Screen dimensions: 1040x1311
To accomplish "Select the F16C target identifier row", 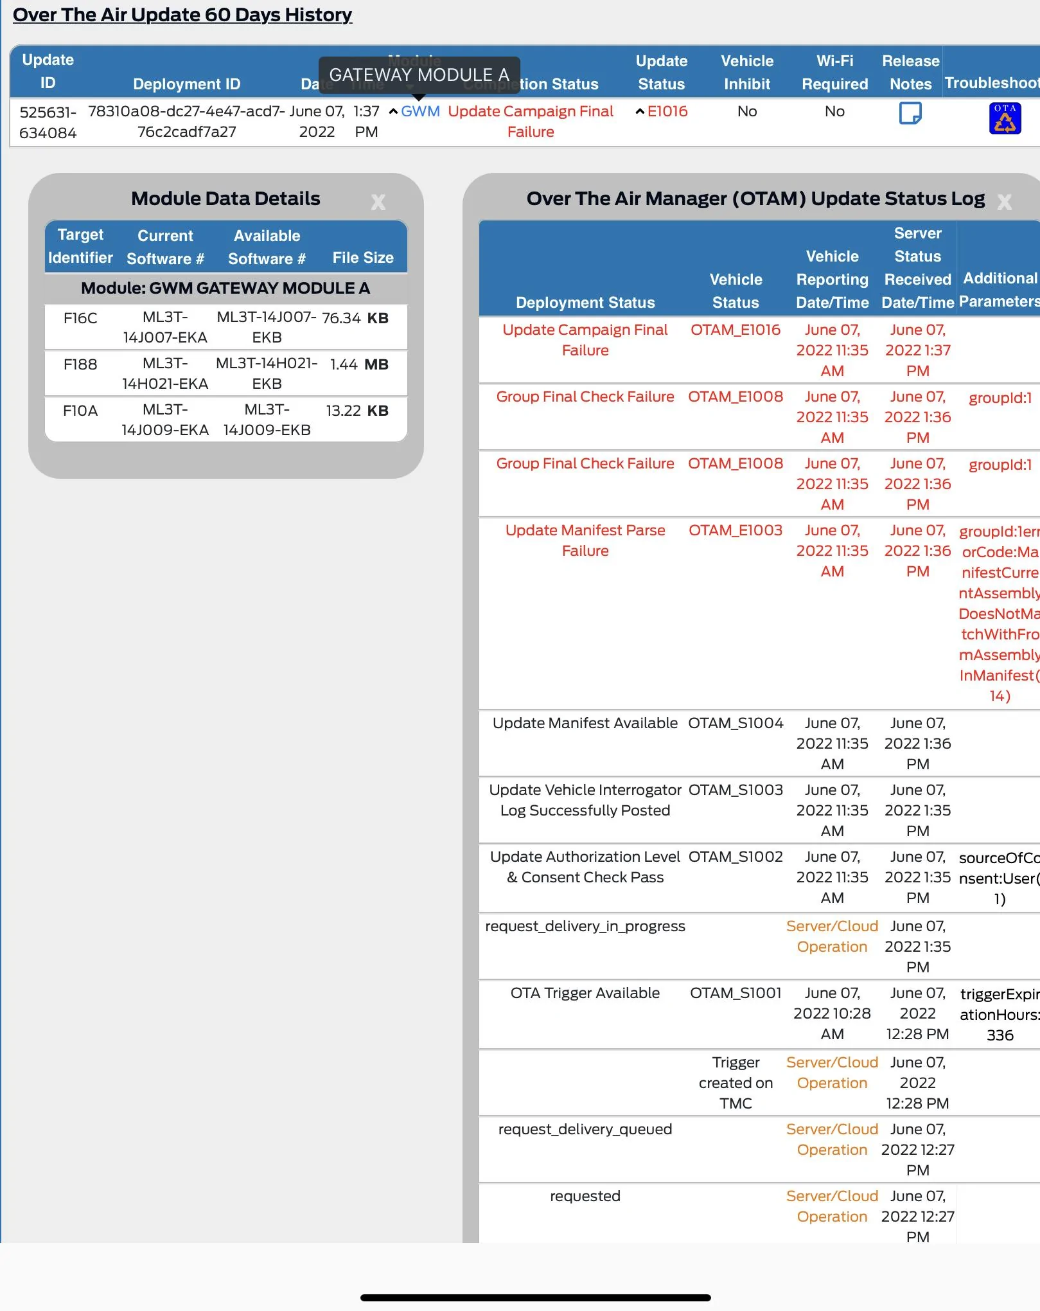I will pos(80,318).
